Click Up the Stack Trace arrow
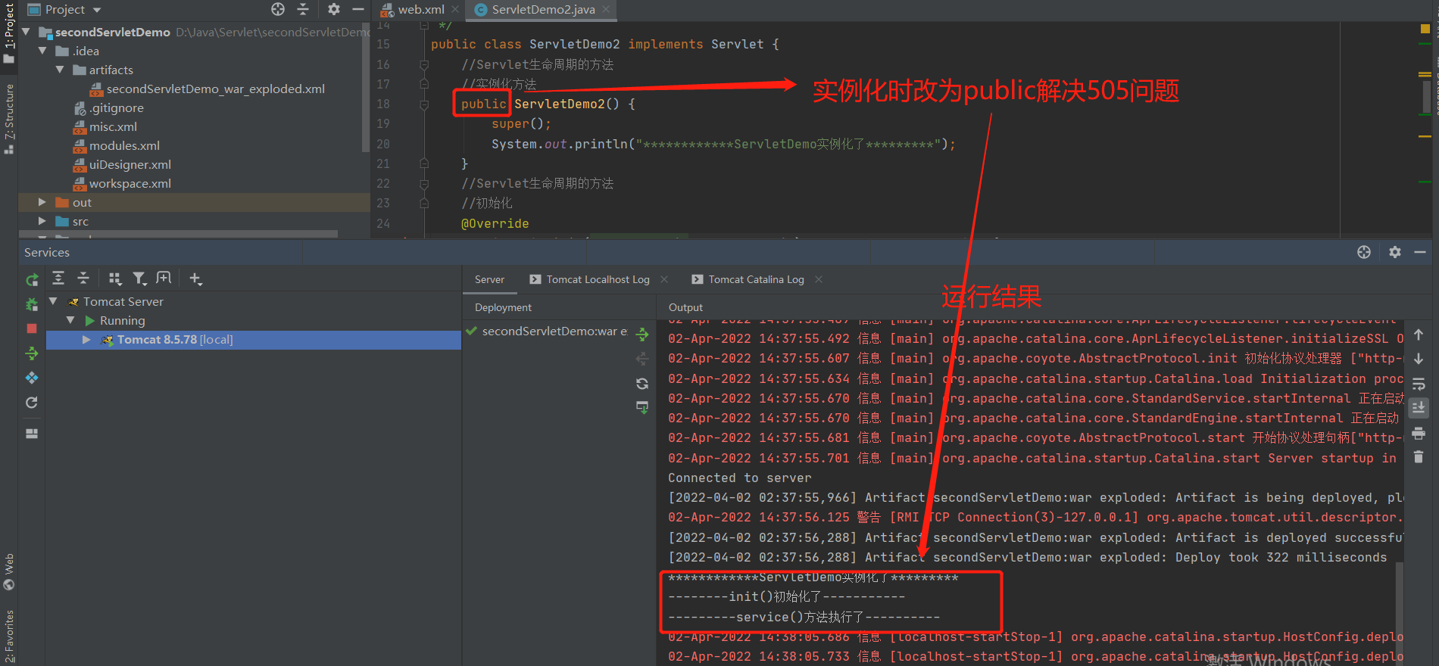 1419,335
